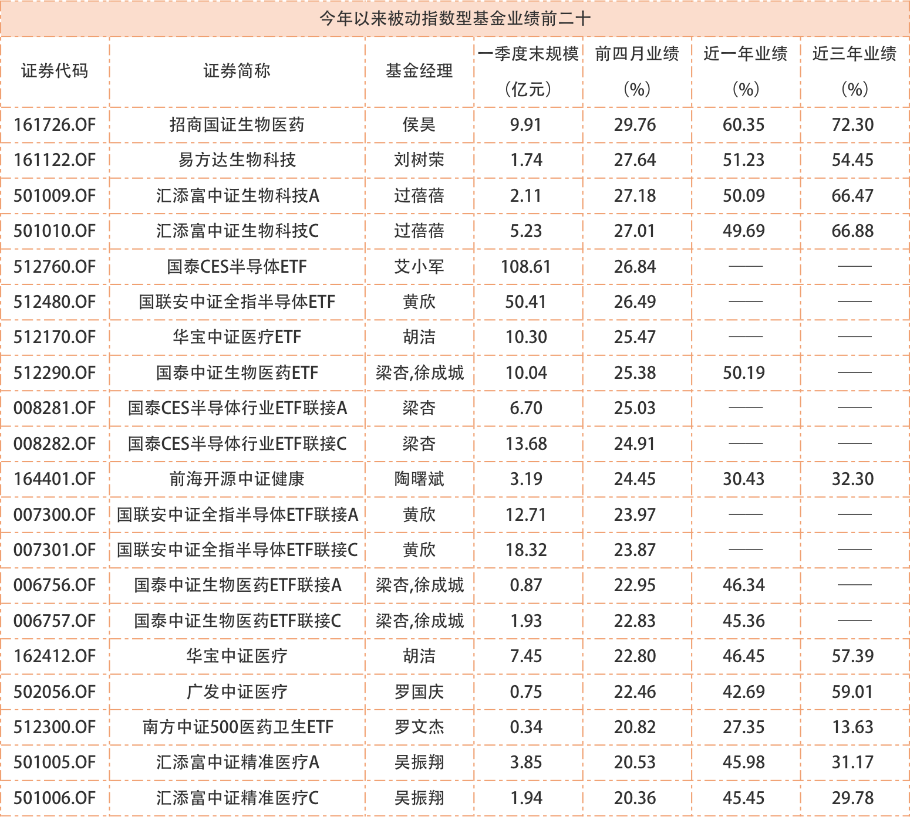The width and height of the screenshot is (910, 817).
Task: Select code cell 512480.OF
Action: [55, 302]
